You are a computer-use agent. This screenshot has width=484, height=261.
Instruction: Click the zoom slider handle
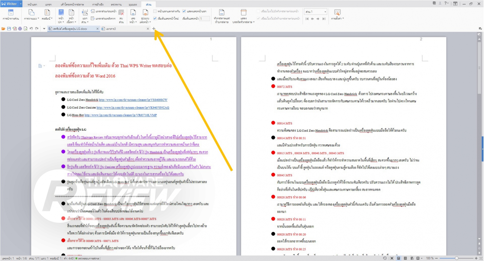coord(456,258)
